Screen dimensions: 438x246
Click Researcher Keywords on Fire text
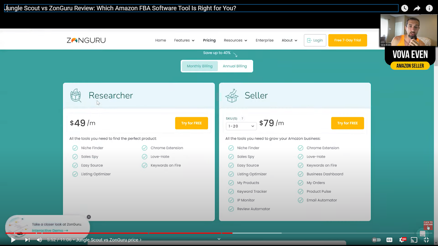[166, 165]
